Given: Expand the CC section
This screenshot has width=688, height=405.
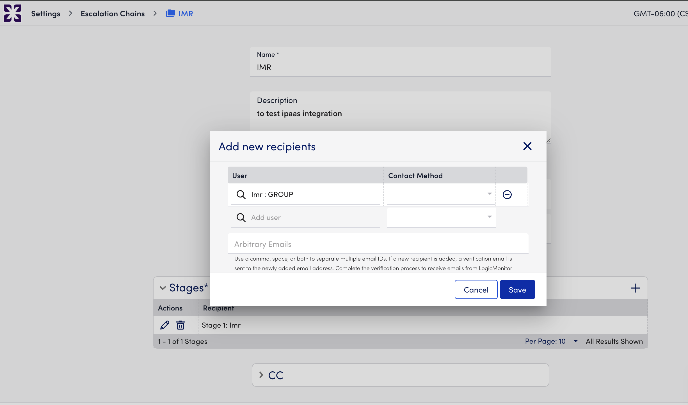Looking at the screenshot, I should (x=261, y=375).
